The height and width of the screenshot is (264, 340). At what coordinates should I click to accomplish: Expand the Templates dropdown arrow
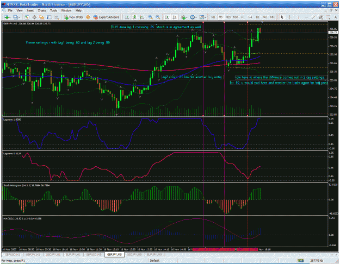[205, 17]
